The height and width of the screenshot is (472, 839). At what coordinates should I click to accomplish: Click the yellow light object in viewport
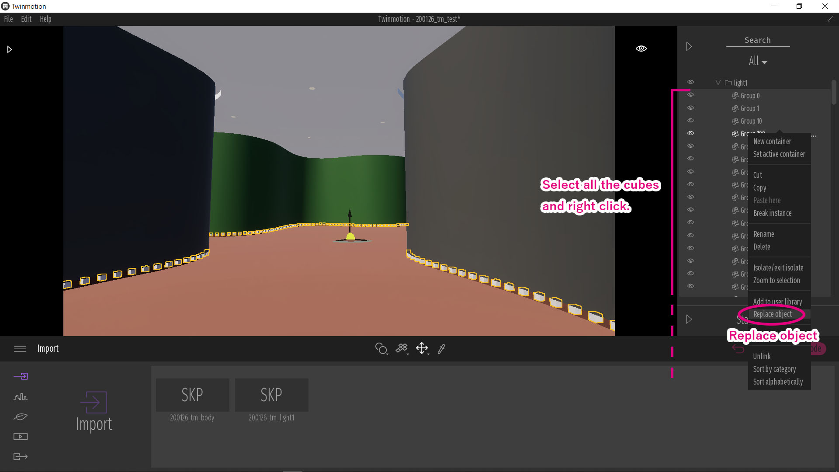tap(350, 237)
